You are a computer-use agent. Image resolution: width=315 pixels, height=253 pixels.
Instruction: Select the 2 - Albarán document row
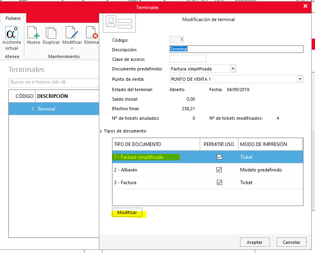tap(156, 170)
